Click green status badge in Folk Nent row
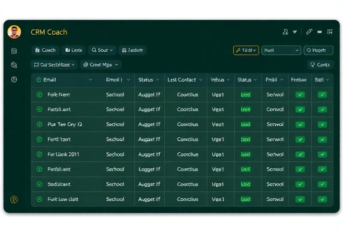The height and width of the screenshot is (233, 343). [x=245, y=95]
